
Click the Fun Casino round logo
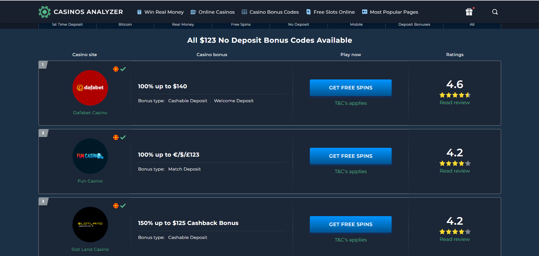pos(90,156)
